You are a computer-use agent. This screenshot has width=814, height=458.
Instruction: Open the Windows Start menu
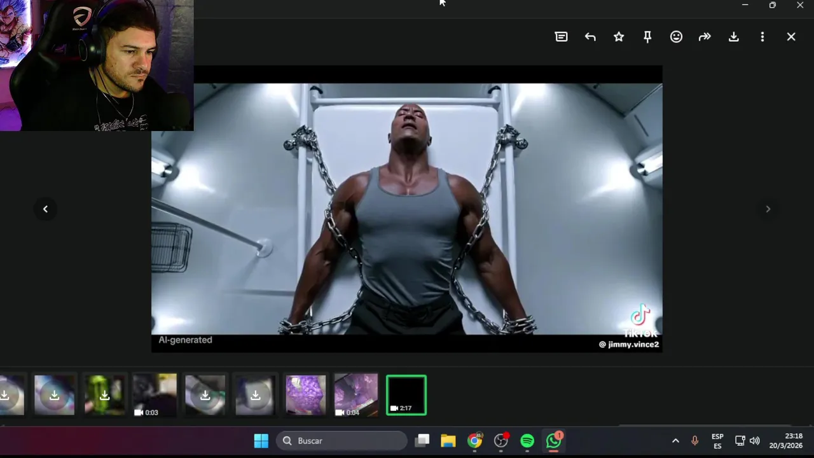point(261,441)
